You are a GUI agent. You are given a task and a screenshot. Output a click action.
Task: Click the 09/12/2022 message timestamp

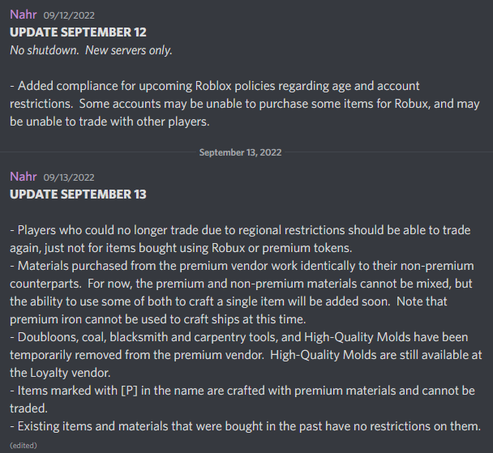69,15
